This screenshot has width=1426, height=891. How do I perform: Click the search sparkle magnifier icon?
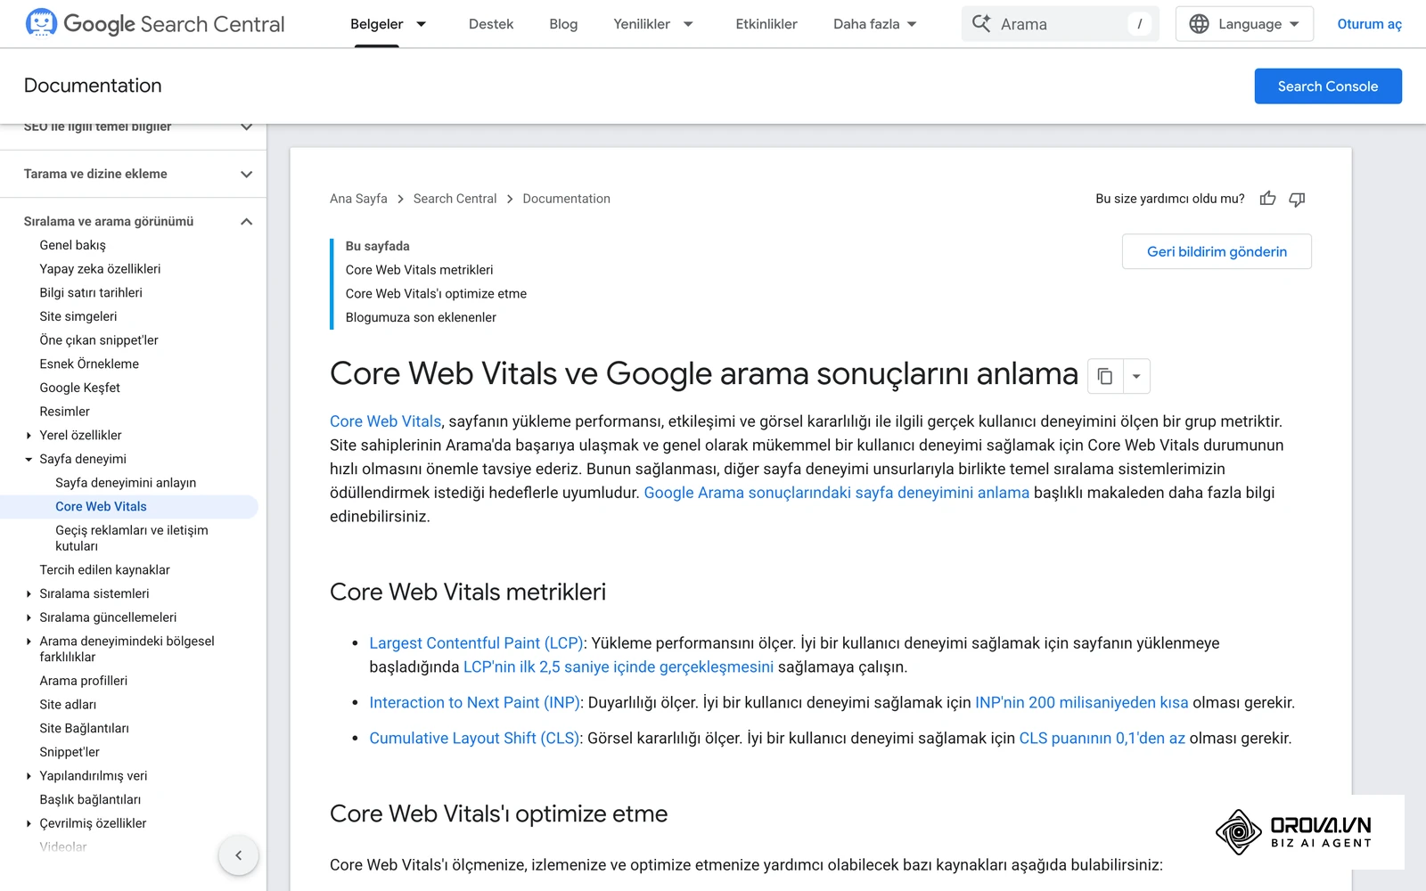click(x=981, y=23)
